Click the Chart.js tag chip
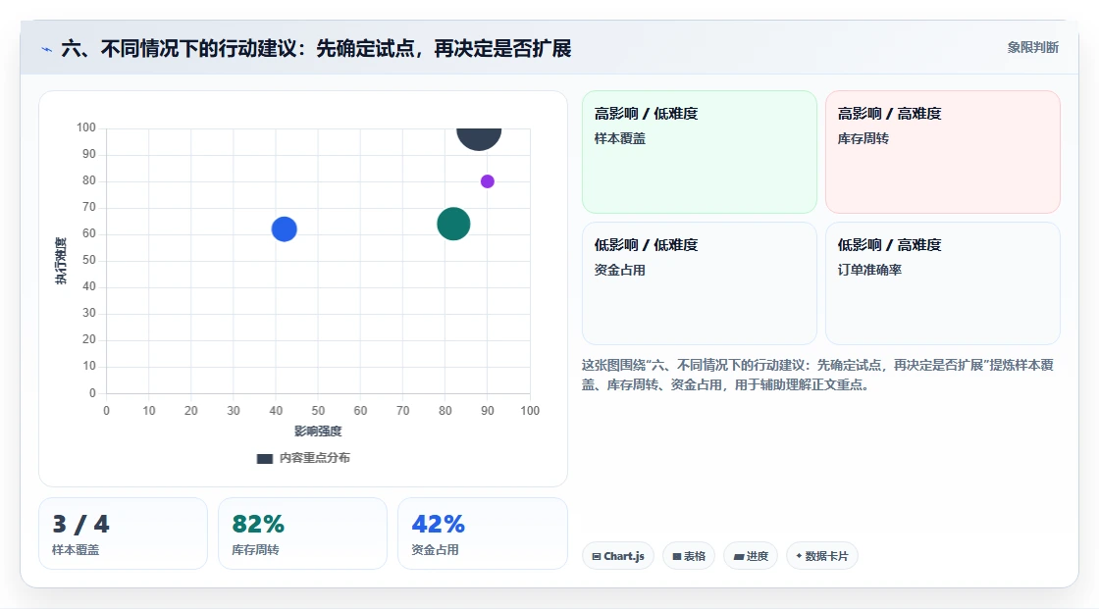The image size is (1099, 609). pos(618,556)
